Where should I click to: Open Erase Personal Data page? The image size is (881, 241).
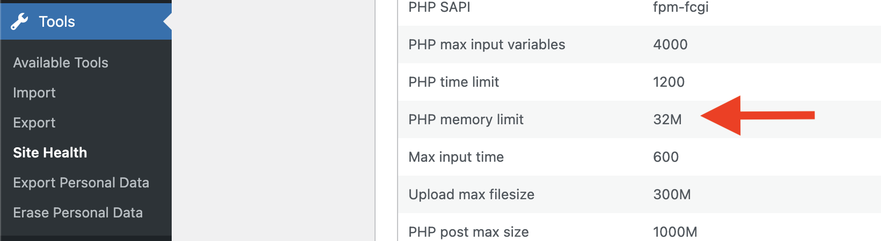pyautogui.click(x=78, y=213)
